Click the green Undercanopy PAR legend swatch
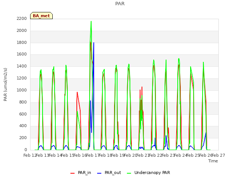 pos(129,173)
